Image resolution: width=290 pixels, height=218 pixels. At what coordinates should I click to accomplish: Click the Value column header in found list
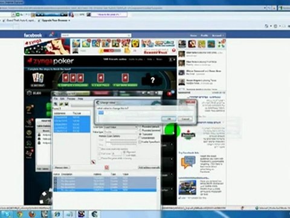pyautogui.click(x=77, y=113)
